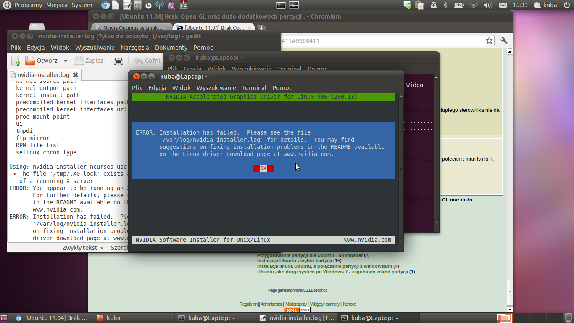Click the new document icon in gedit toolbar
Screen dimensions: 574x323
coord(16,61)
